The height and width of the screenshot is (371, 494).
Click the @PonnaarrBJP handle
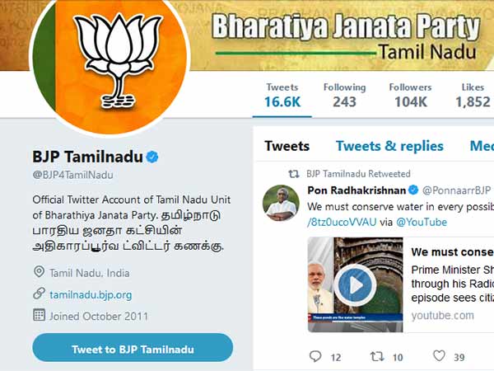pyautogui.click(x=456, y=190)
